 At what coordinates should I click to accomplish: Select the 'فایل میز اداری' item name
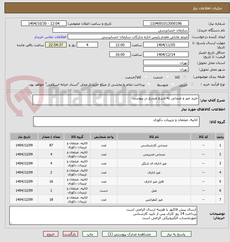tap(154, 182)
